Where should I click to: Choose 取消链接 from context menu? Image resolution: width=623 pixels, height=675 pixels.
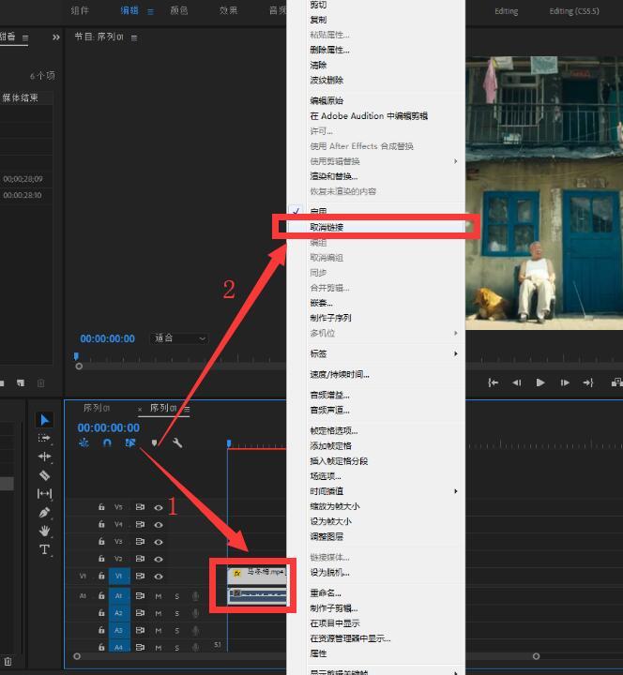coord(375,227)
